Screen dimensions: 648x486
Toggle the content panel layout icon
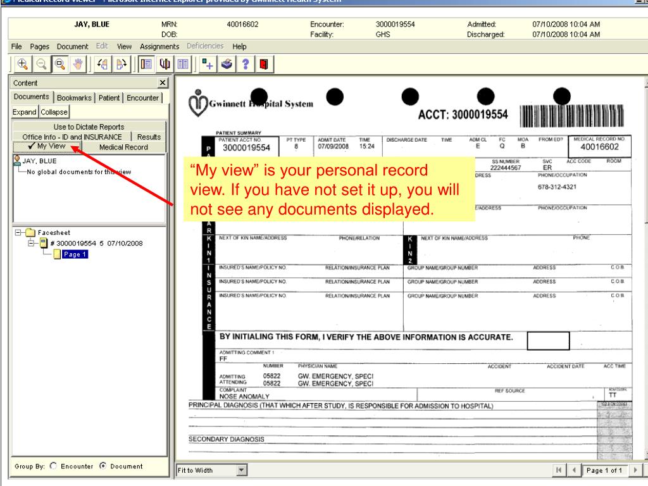(146, 64)
